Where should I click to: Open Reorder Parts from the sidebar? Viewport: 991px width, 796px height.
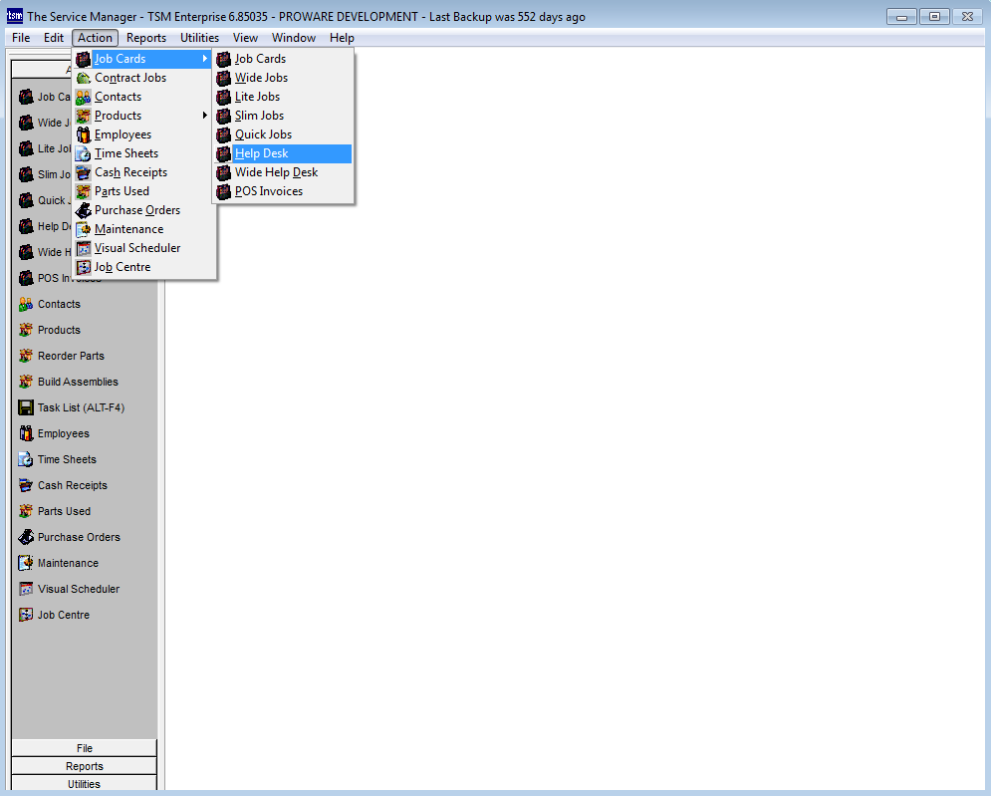70,356
